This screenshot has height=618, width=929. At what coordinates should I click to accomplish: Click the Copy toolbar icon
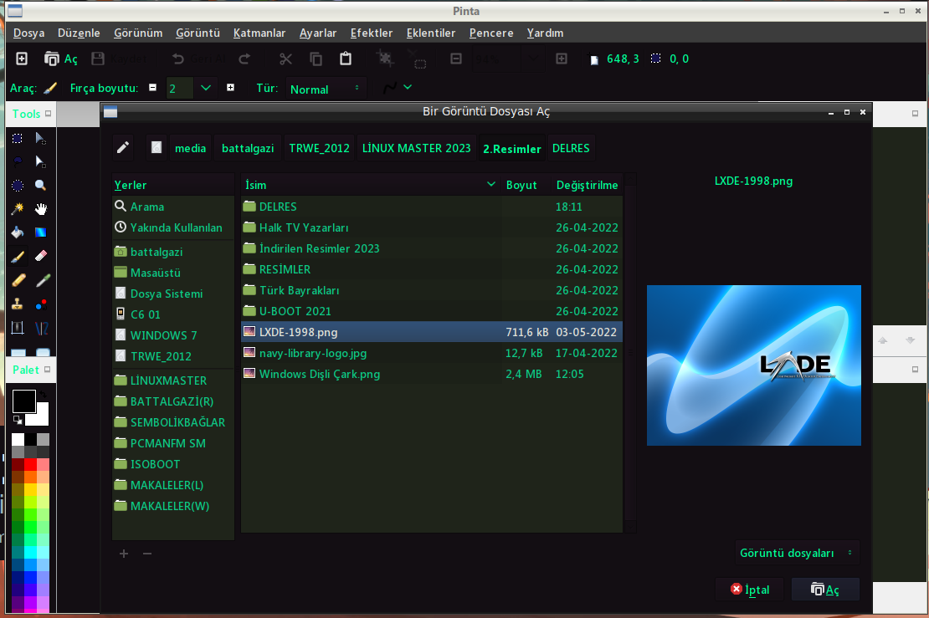coord(316,59)
